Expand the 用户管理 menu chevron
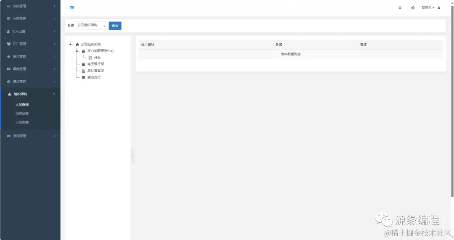 54,44
